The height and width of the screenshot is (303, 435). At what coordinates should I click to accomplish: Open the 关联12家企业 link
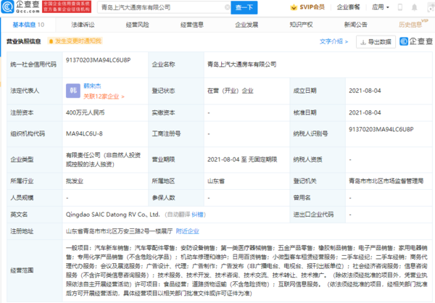tap(104, 96)
